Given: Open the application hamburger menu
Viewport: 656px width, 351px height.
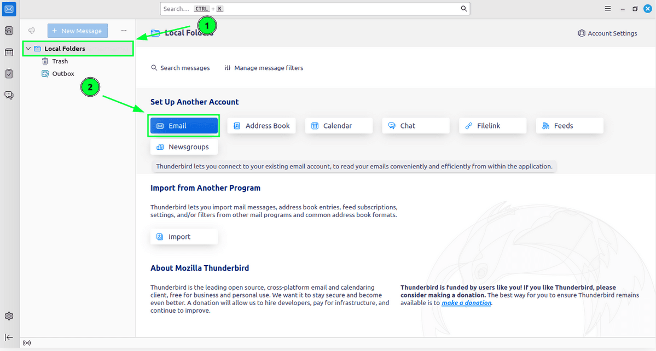Looking at the screenshot, I should [608, 9].
